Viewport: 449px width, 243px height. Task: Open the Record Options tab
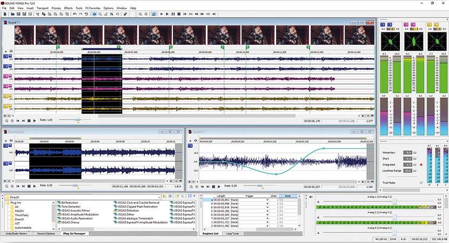(46, 234)
